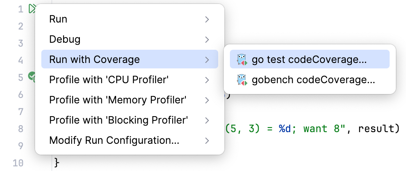
Task: Click line number 10 in the gutter
Action: tap(18, 162)
